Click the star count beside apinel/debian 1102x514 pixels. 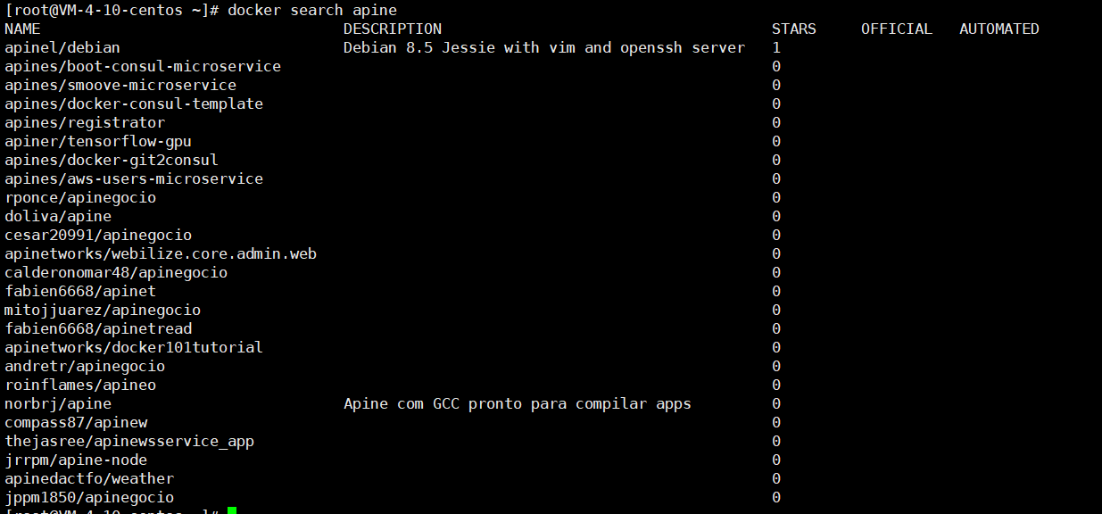tap(775, 47)
